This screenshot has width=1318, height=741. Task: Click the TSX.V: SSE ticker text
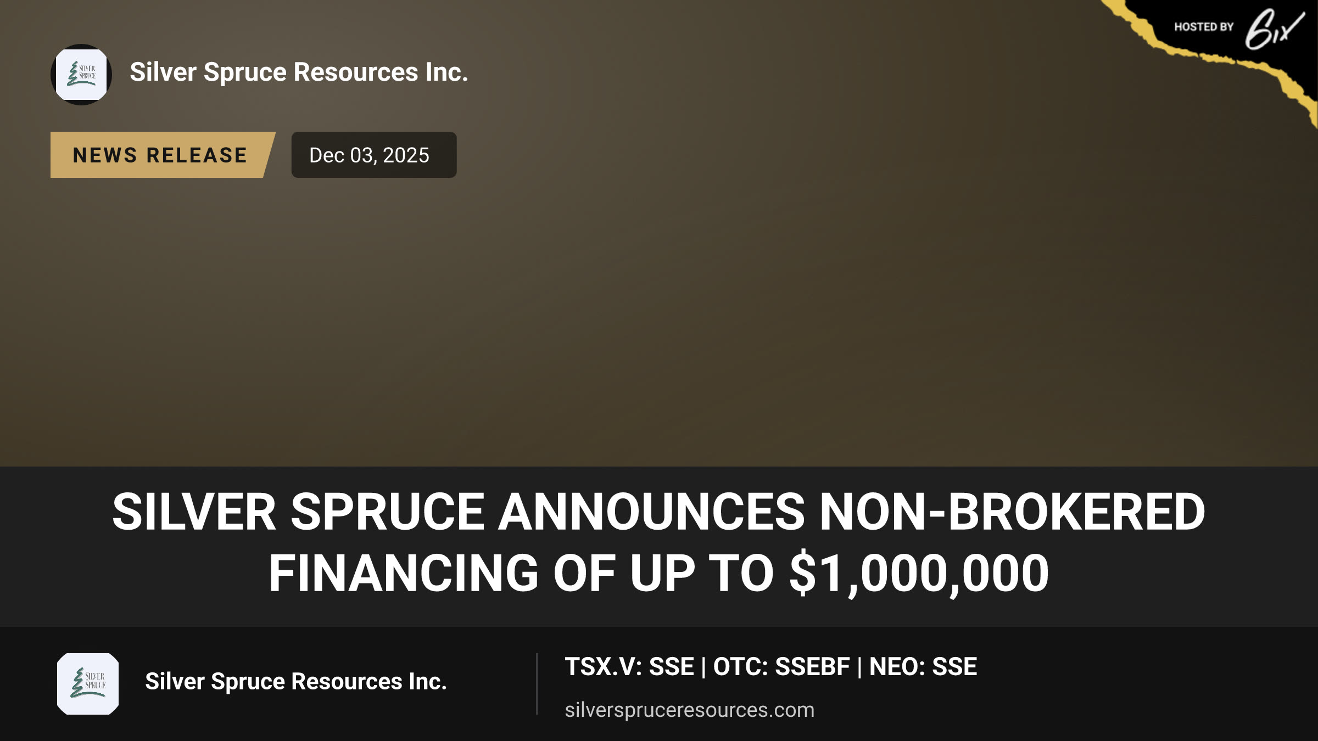(x=629, y=667)
